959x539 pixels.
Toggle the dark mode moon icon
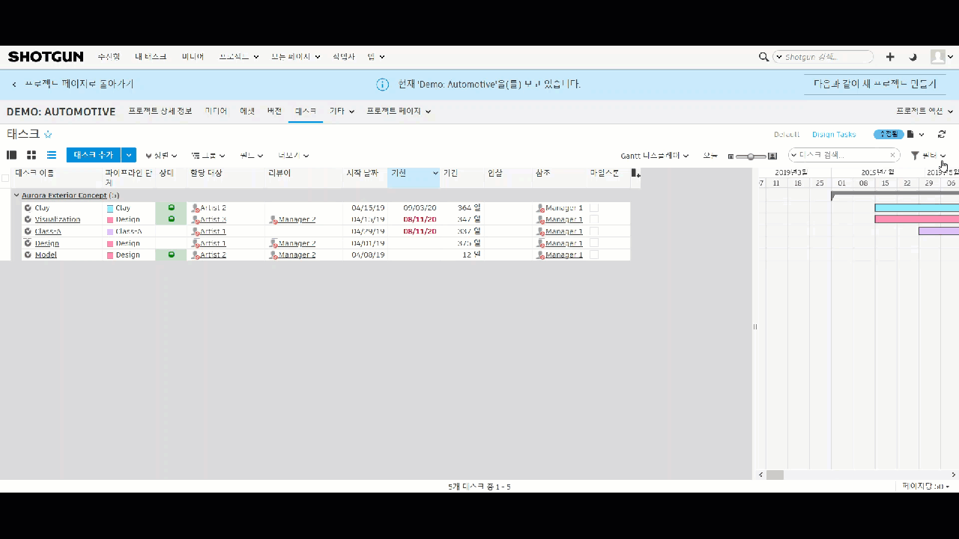(x=913, y=57)
